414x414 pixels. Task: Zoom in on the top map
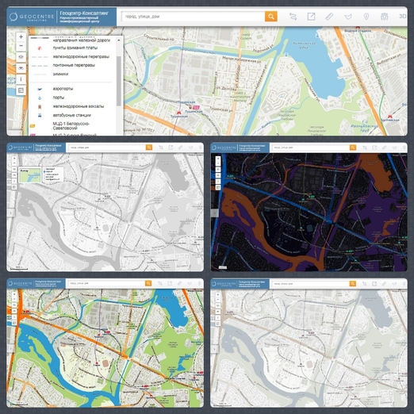point(21,36)
